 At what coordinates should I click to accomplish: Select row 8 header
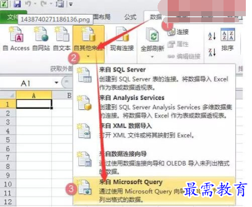tap(8, 166)
